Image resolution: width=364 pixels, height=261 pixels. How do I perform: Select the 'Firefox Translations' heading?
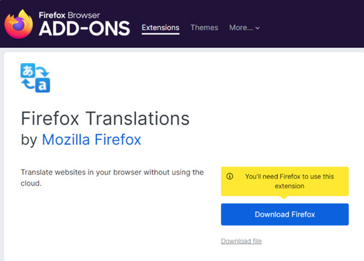click(105, 118)
